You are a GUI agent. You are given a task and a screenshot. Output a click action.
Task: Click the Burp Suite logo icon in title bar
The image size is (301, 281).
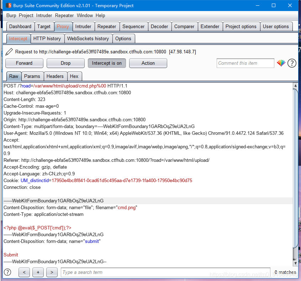(9, 5)
